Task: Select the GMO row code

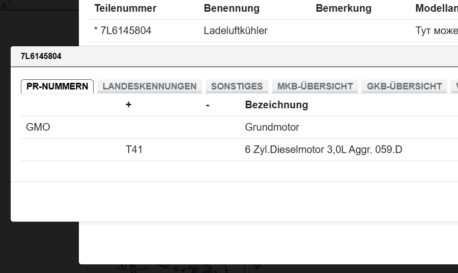Action: pyautogui.click(x=38, y=128)
